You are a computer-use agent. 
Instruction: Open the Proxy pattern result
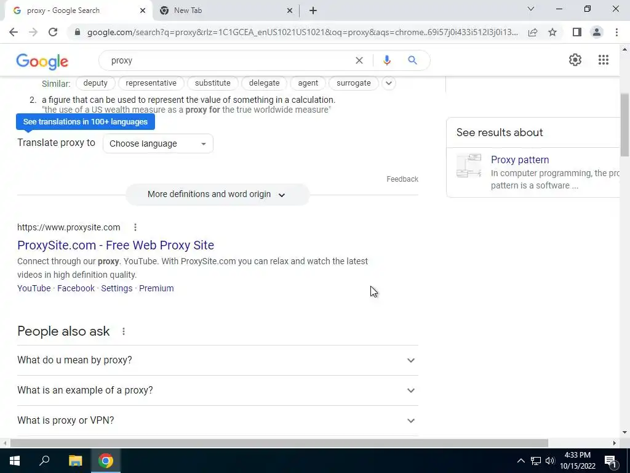coord(520,160)
